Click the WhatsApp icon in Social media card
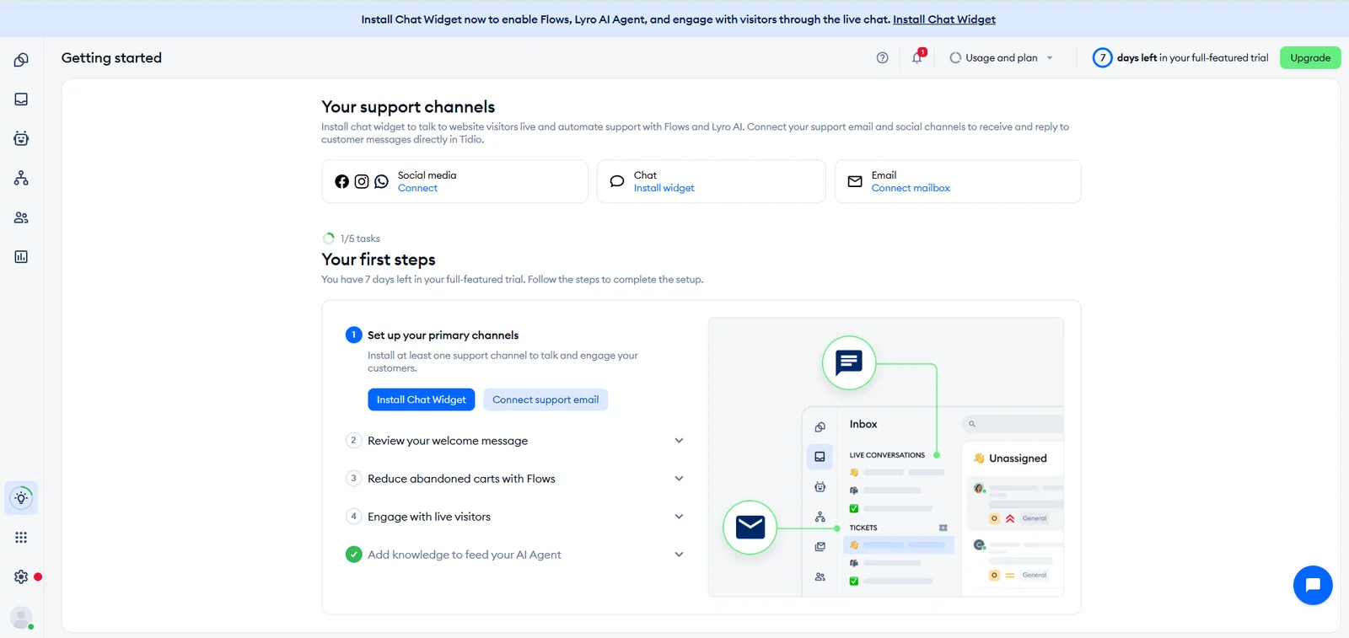Viewport: 1349px width, 638px height. tap(382, 181)
